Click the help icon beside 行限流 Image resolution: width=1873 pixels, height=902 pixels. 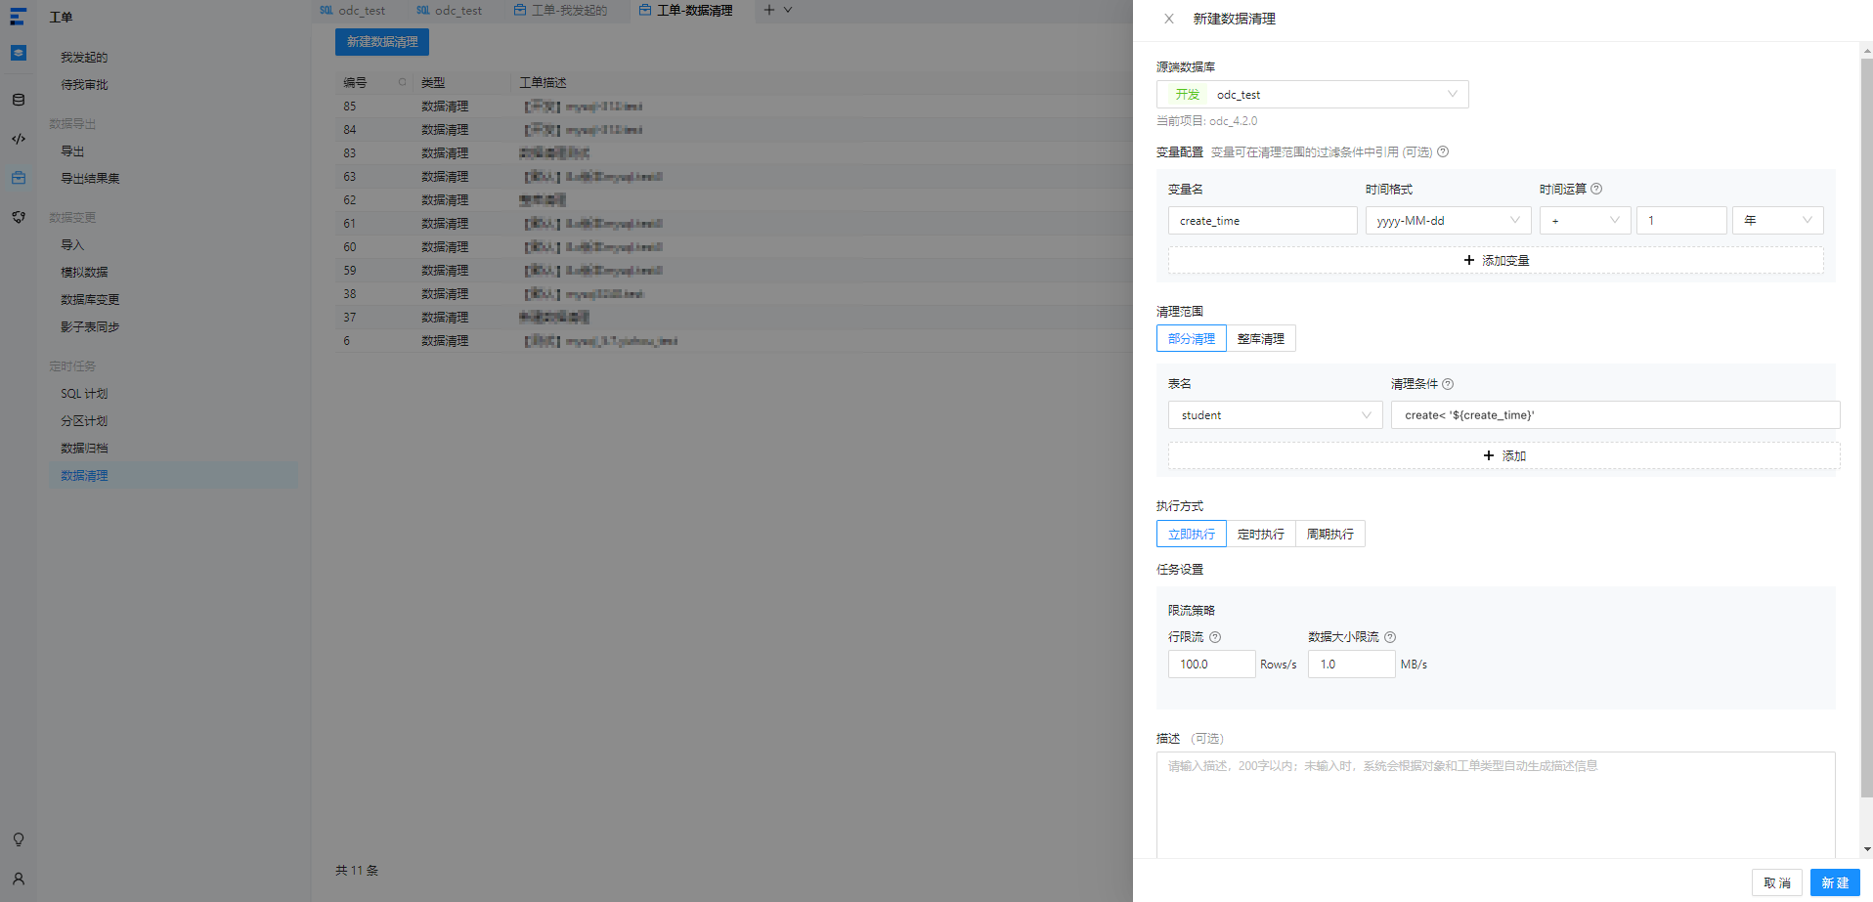coord(1215,637)
